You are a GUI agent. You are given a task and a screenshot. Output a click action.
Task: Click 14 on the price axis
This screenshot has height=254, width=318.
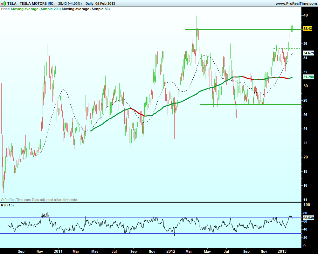coord(305,200)
